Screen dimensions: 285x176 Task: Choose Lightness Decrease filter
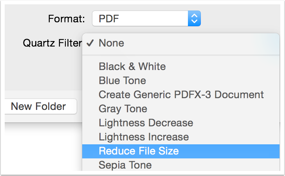tap(146, 123)
